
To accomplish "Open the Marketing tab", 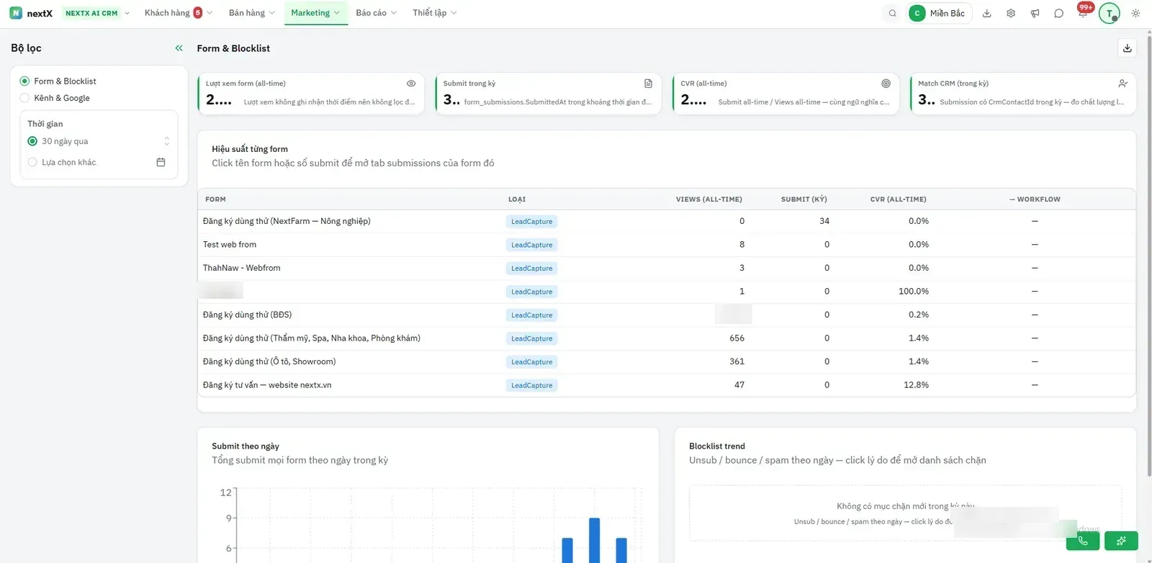I will coord(315,13).
